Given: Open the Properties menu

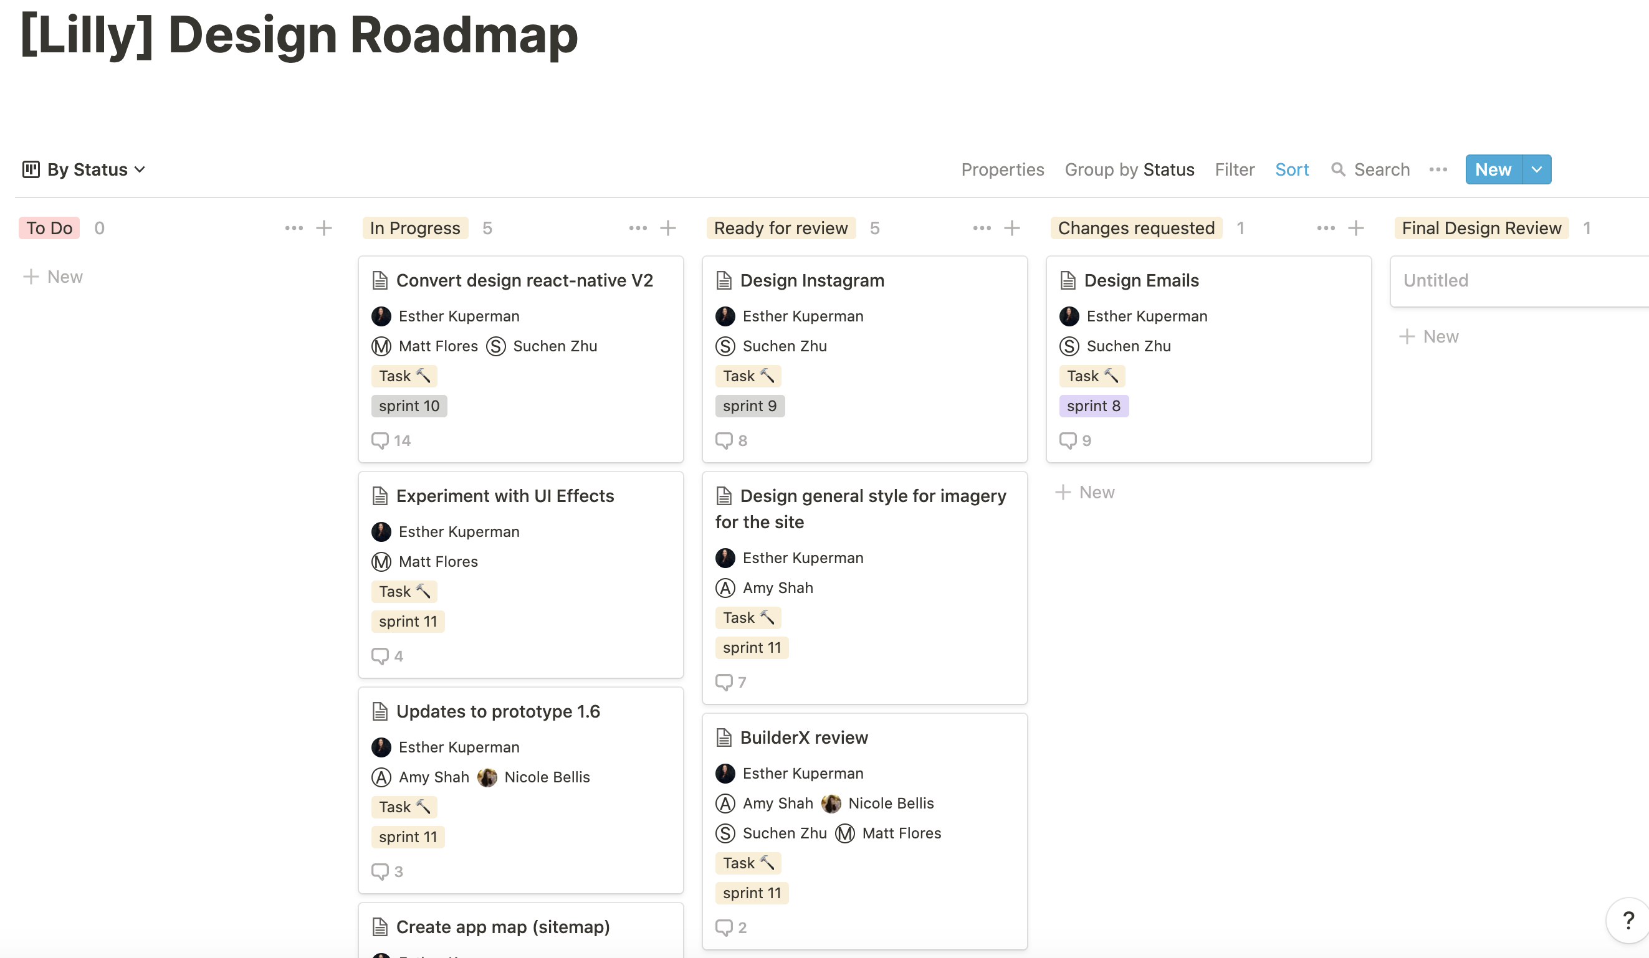Looking at the screenshot, I should [x=1002, y=170].
